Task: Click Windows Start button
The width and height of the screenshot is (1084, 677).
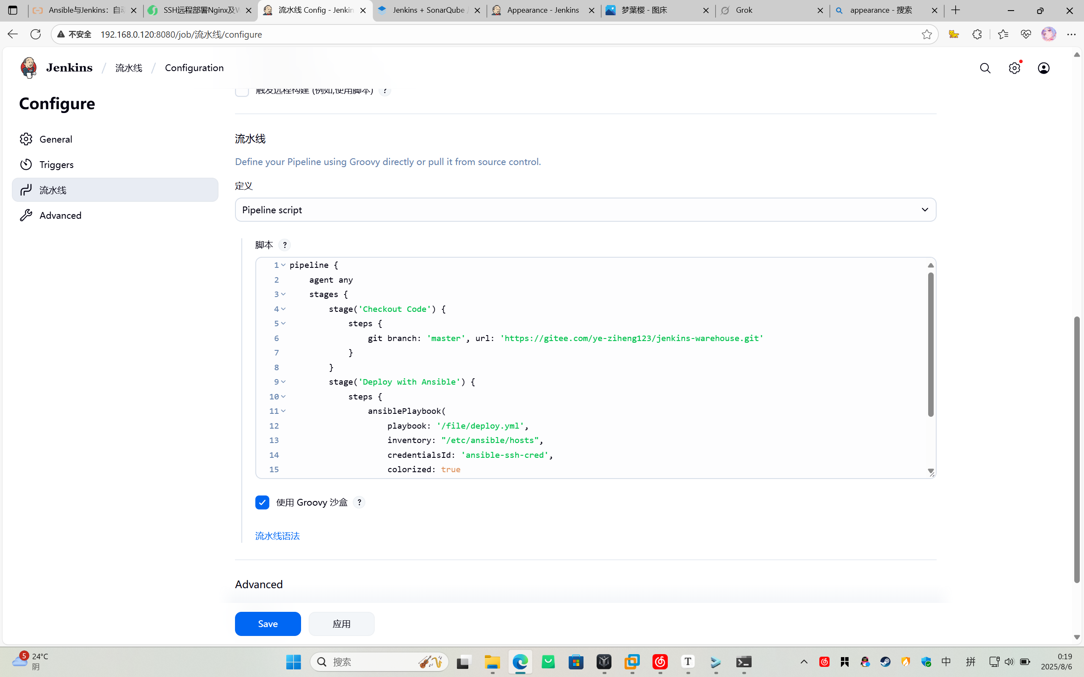Action: pos(293,662)
